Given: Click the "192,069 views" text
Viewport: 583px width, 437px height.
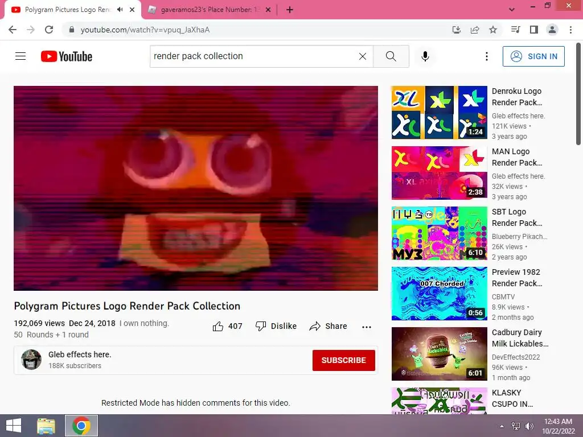Looking at the screenshot, I should (39, 323).
